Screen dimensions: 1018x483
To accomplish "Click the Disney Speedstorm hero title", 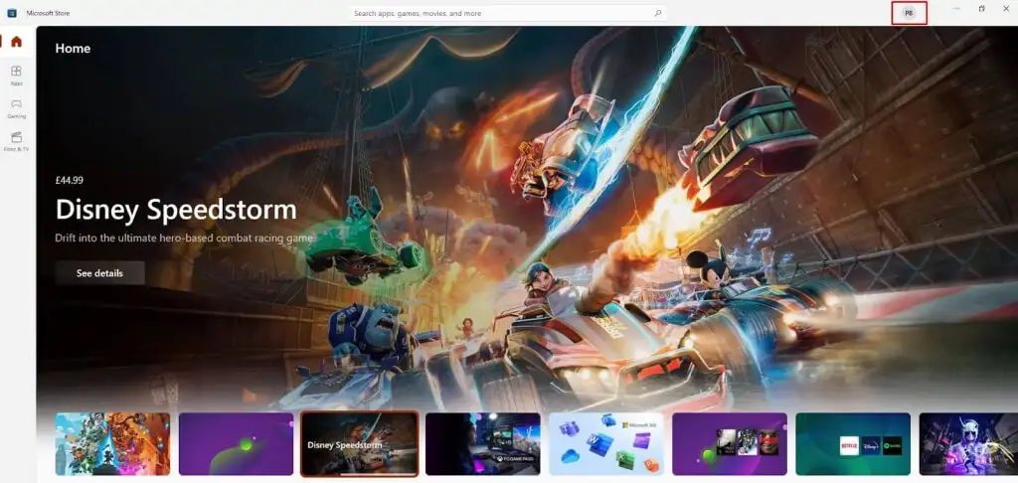I will 176,210.
